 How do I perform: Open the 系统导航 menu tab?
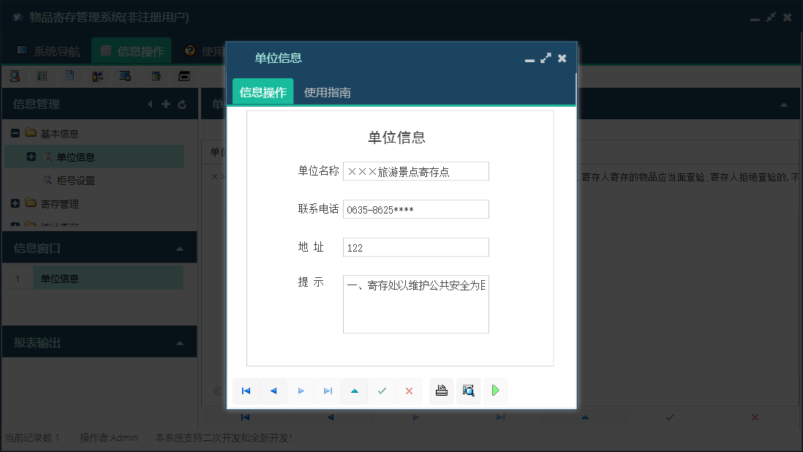click(48, 50)
